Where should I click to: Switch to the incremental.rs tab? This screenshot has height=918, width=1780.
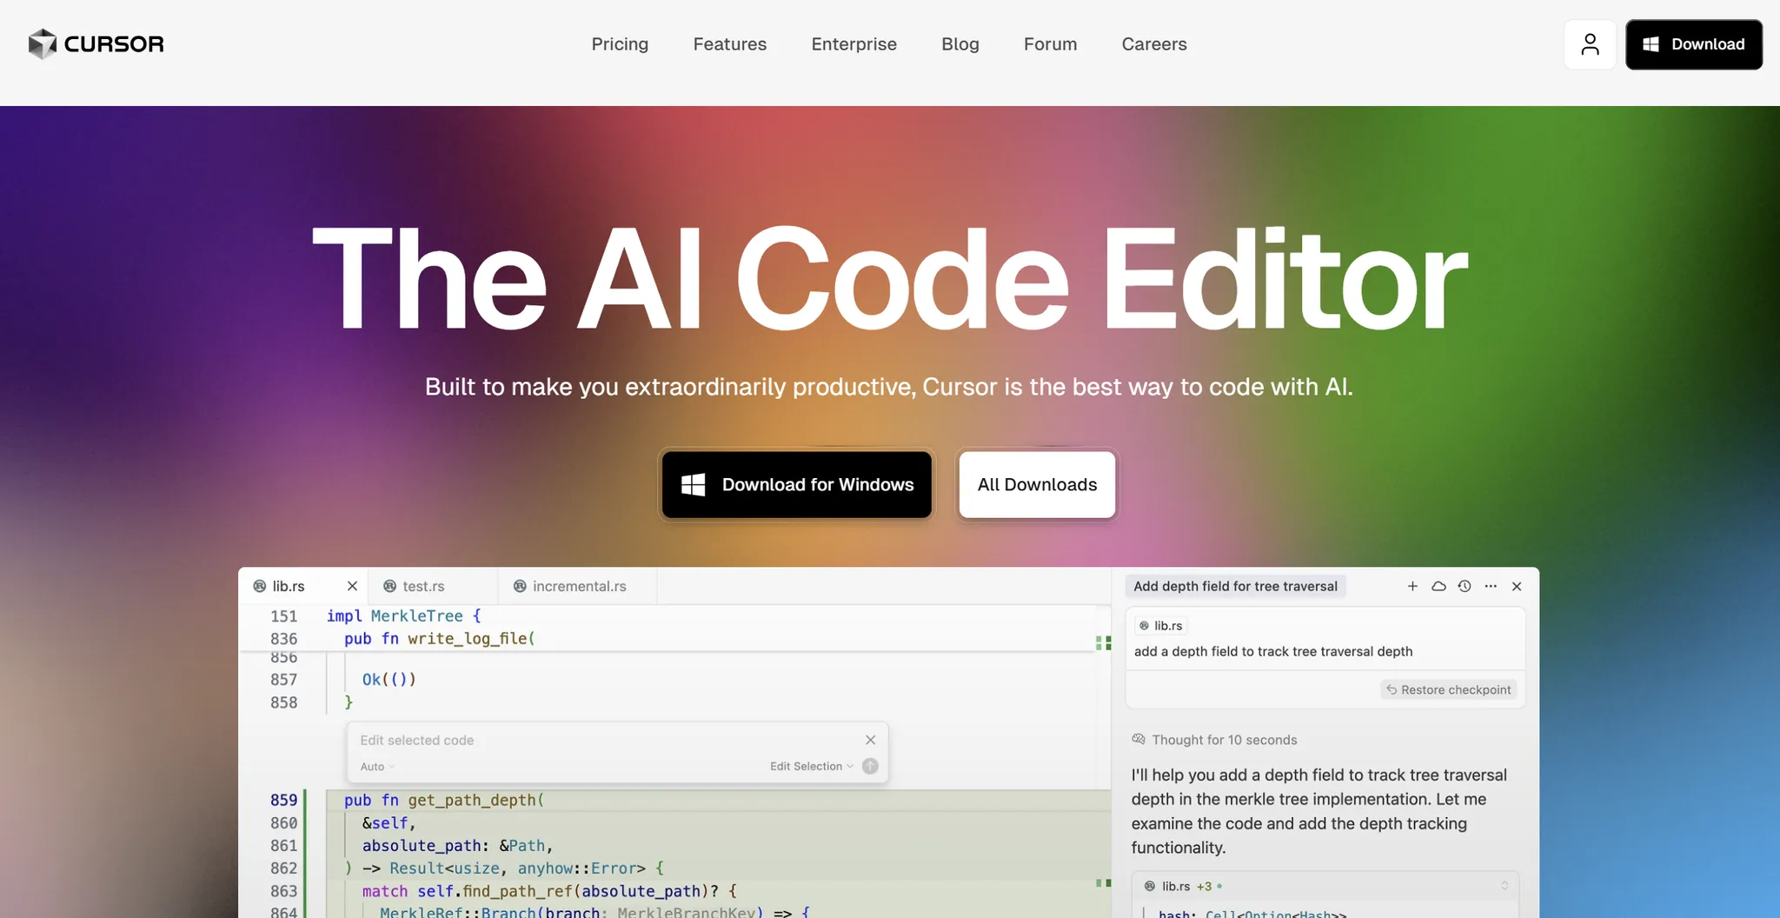pyautogui.click(x=579, y=587)
